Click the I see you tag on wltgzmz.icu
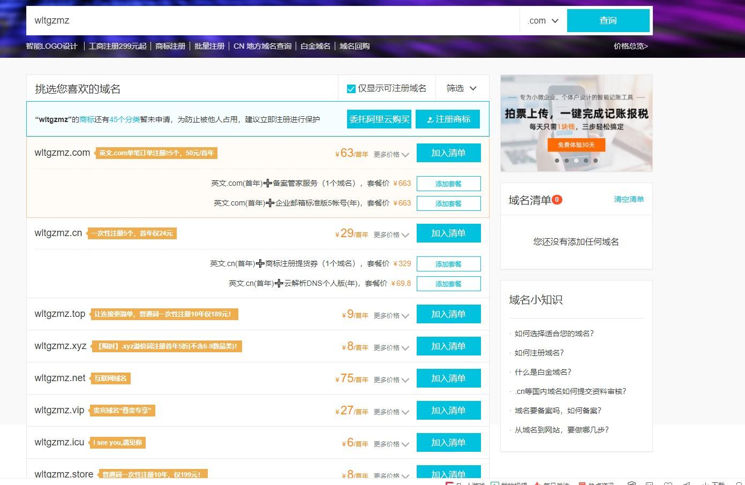The width and height of the screenshot is (745, 485). 117,443
